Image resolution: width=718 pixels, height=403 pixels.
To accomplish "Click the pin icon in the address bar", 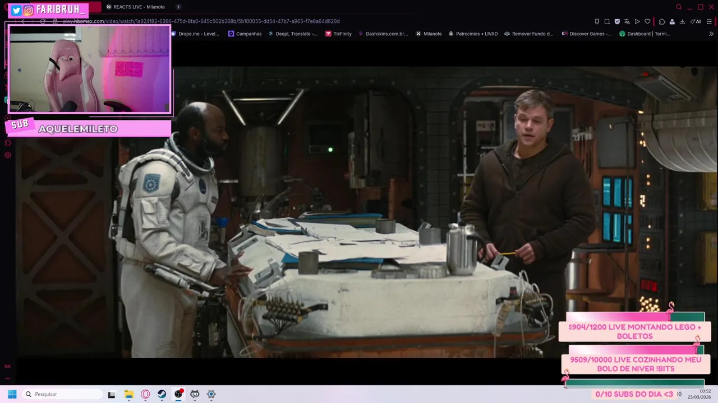I will (x=597, y=21).
